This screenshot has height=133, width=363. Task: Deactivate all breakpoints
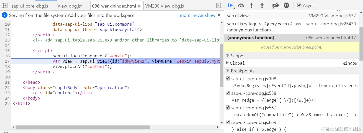coord(276,5)
